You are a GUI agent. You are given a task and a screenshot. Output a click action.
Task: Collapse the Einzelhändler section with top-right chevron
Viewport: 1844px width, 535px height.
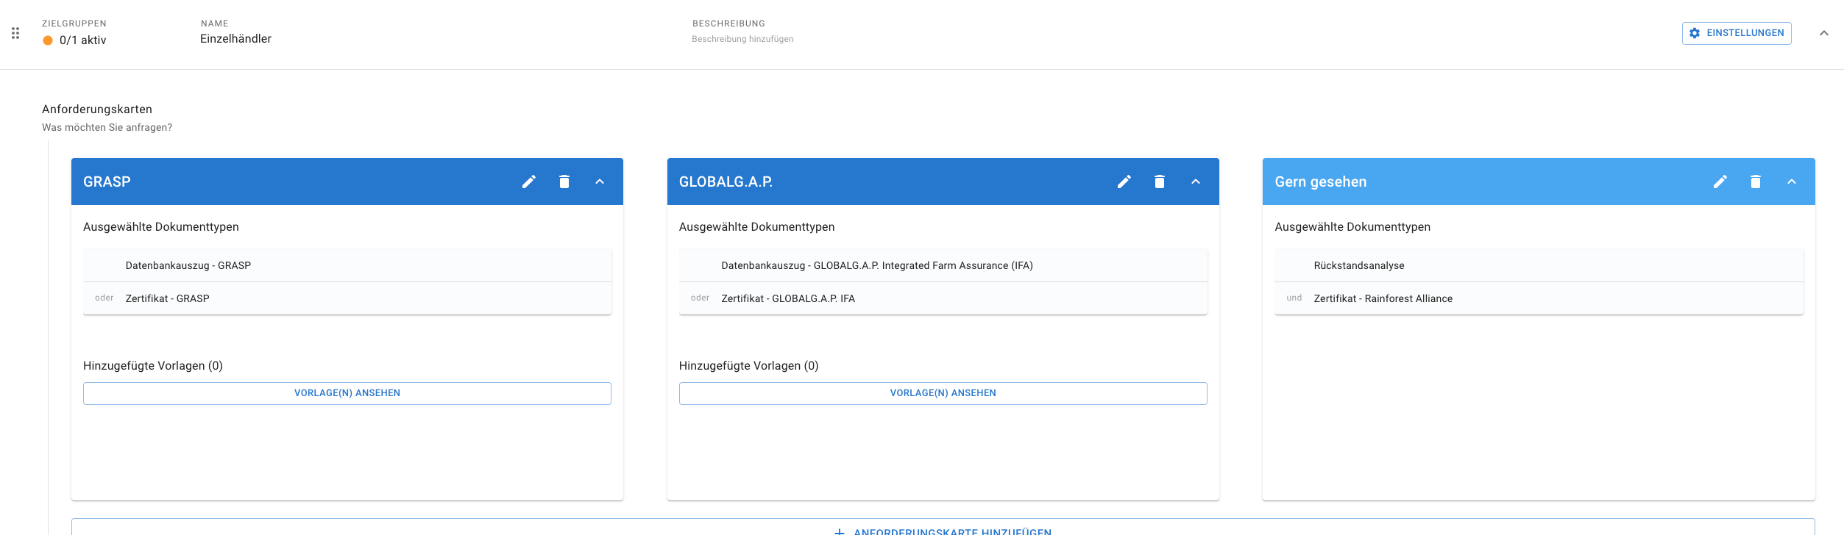1824,33
